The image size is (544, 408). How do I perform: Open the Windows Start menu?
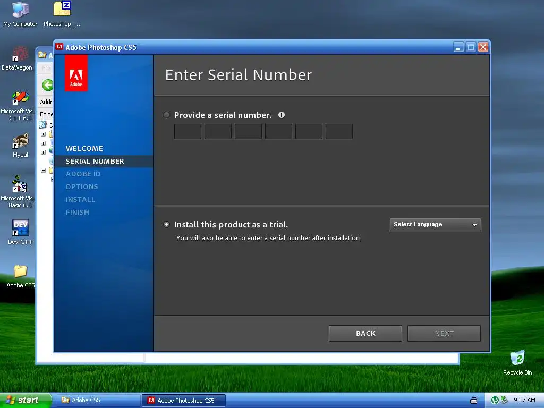(x=25, y=401)
